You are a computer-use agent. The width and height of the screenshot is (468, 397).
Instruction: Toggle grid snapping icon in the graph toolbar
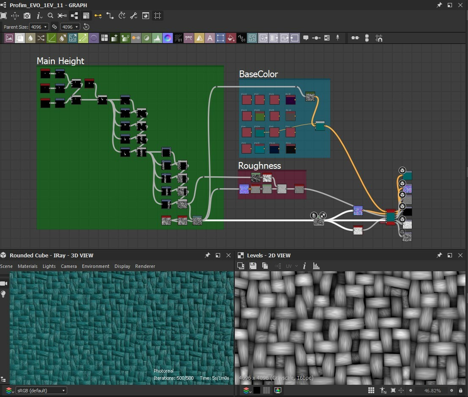pyautogui.click(x=158, y=16)
